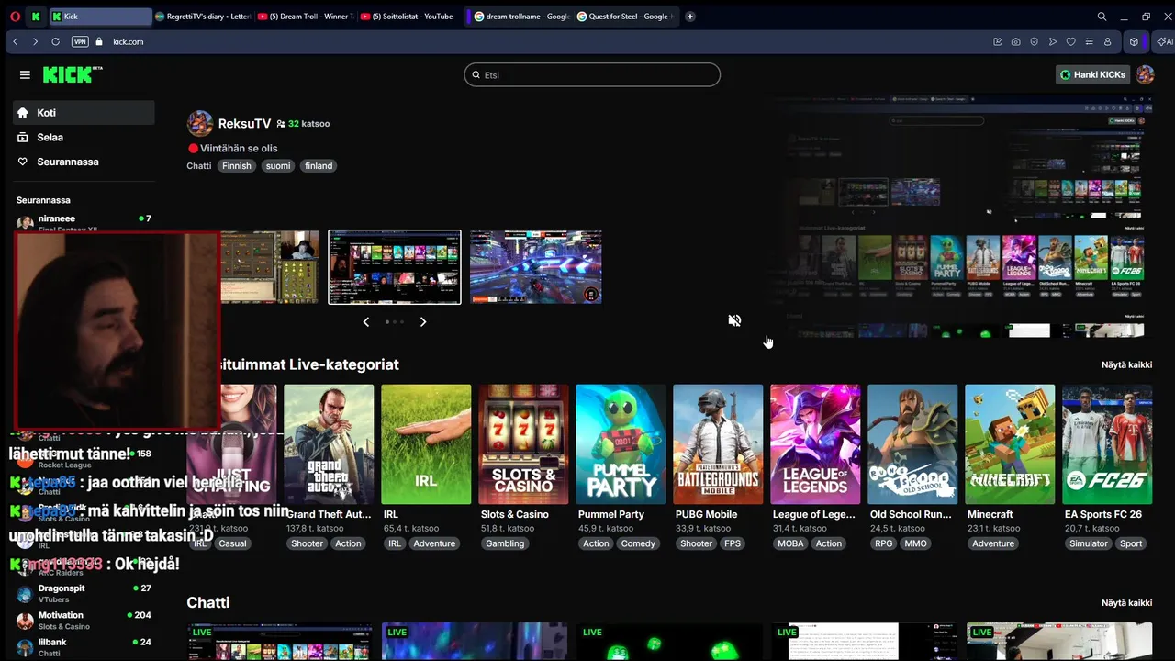Click the padlock site info icon

[x=99, y=41]
